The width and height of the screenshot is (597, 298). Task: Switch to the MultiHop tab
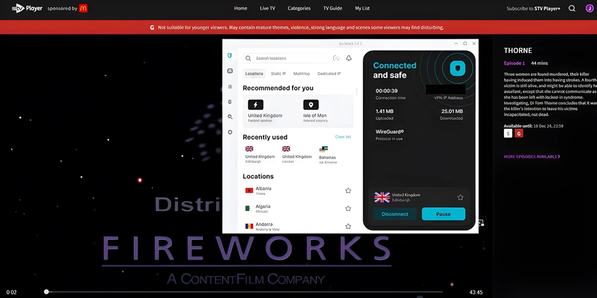[x=301, y=73]
